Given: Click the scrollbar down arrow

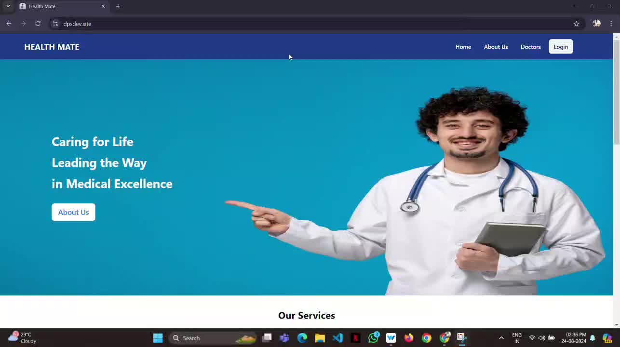Looking at the screenshot, I should (616, 324).
